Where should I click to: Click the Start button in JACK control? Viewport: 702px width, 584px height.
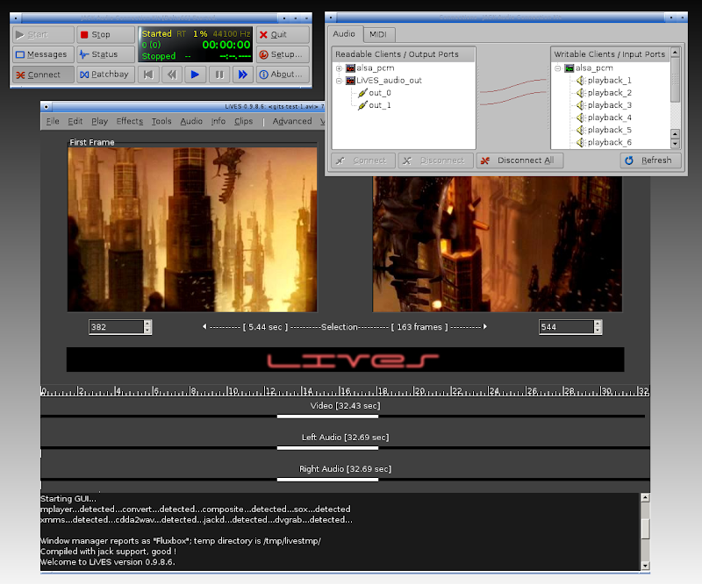coord(43,34)
